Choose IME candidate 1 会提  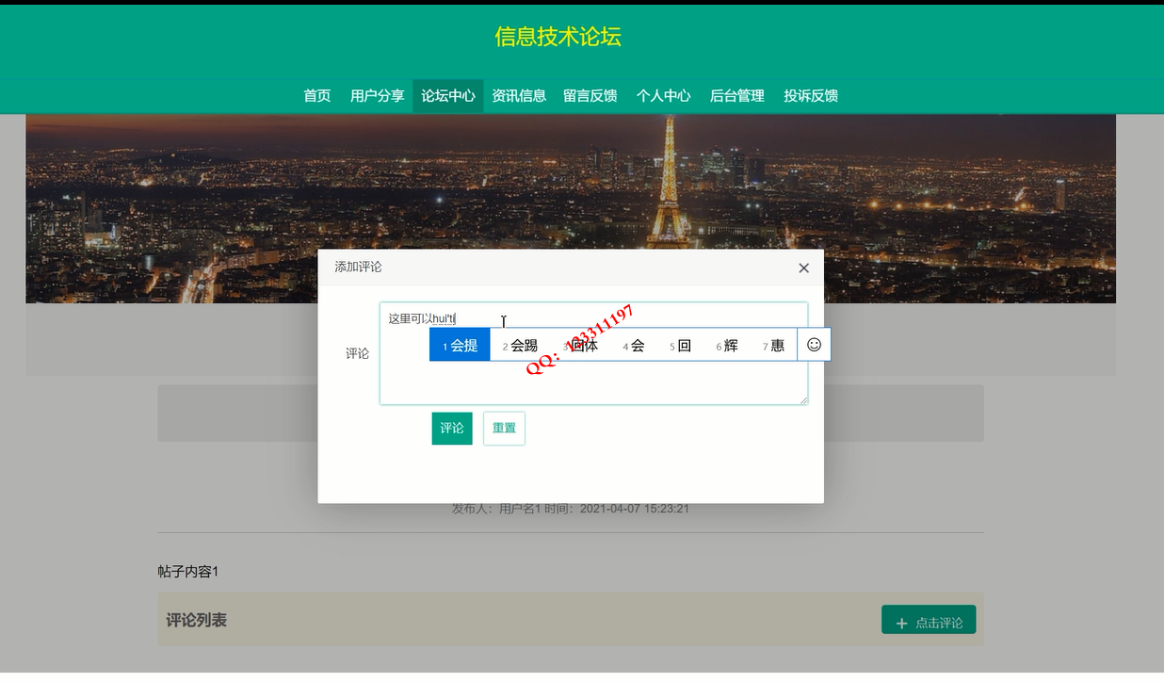(x=461, y=346)
